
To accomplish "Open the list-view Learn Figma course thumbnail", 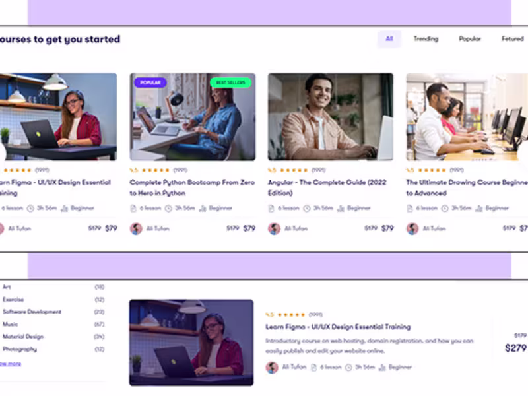I will [x=191, y=343].
